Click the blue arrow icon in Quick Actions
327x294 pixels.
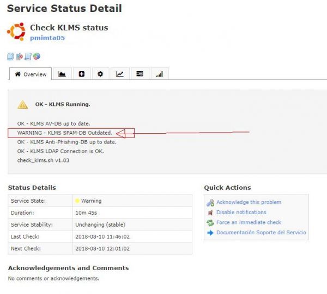click(x=210, y=233)
